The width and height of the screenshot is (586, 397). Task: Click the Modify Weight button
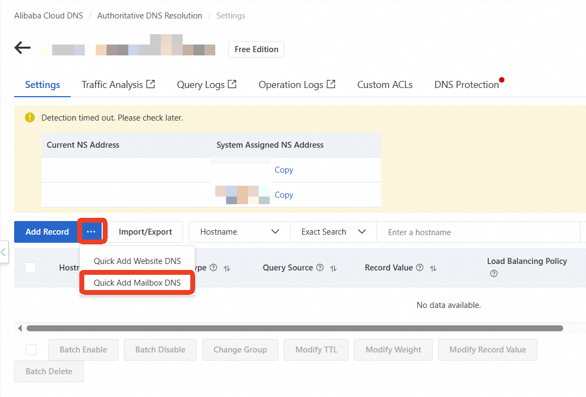[x=393, y=350]
